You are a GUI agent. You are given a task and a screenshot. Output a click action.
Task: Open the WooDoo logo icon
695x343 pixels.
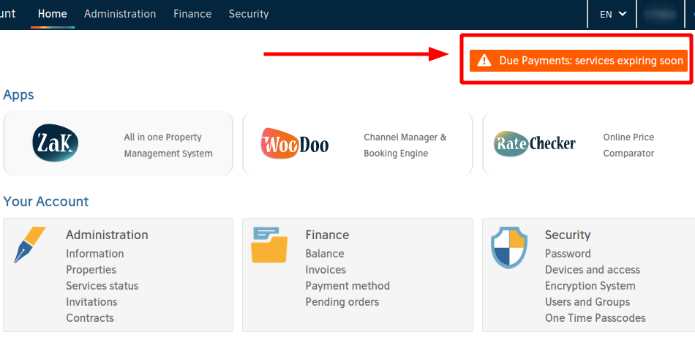(295, 143)
